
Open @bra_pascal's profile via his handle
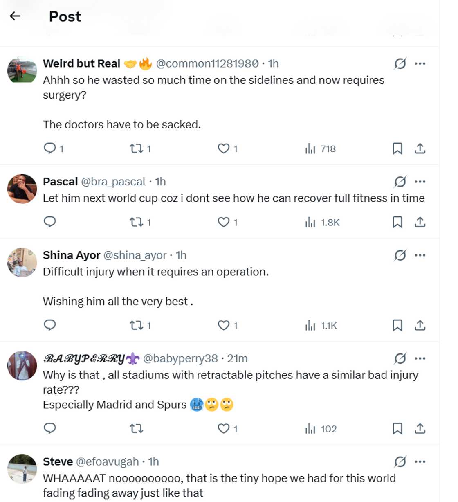(x=114, y=182)
